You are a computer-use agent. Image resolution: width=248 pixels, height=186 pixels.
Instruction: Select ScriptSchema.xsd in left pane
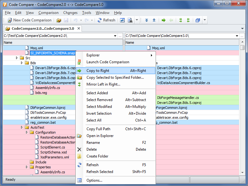pos(53,152)
